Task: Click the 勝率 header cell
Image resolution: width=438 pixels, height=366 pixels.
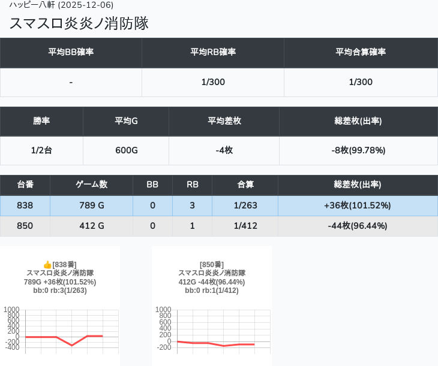Action: coord(41,121)
